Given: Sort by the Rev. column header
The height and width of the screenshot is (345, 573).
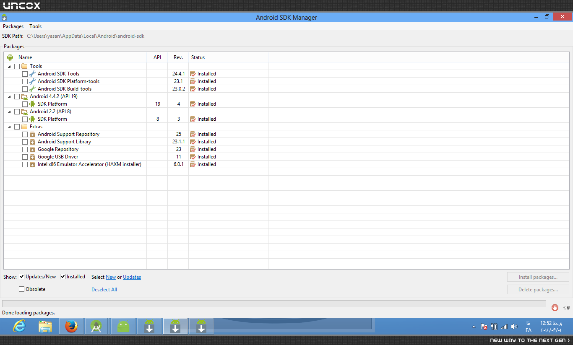Looking at the screenshot, I should pyautogui.click(x=178, y=57).
